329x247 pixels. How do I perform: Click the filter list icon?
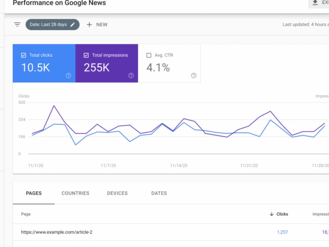click(x=17, y=25)
